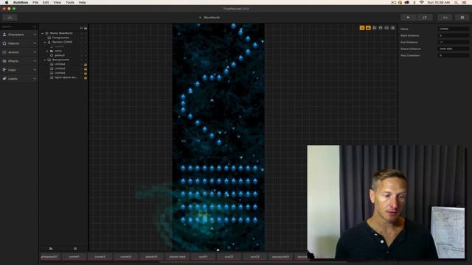Expand the coins folder in the outliner

tap(47, 51)
